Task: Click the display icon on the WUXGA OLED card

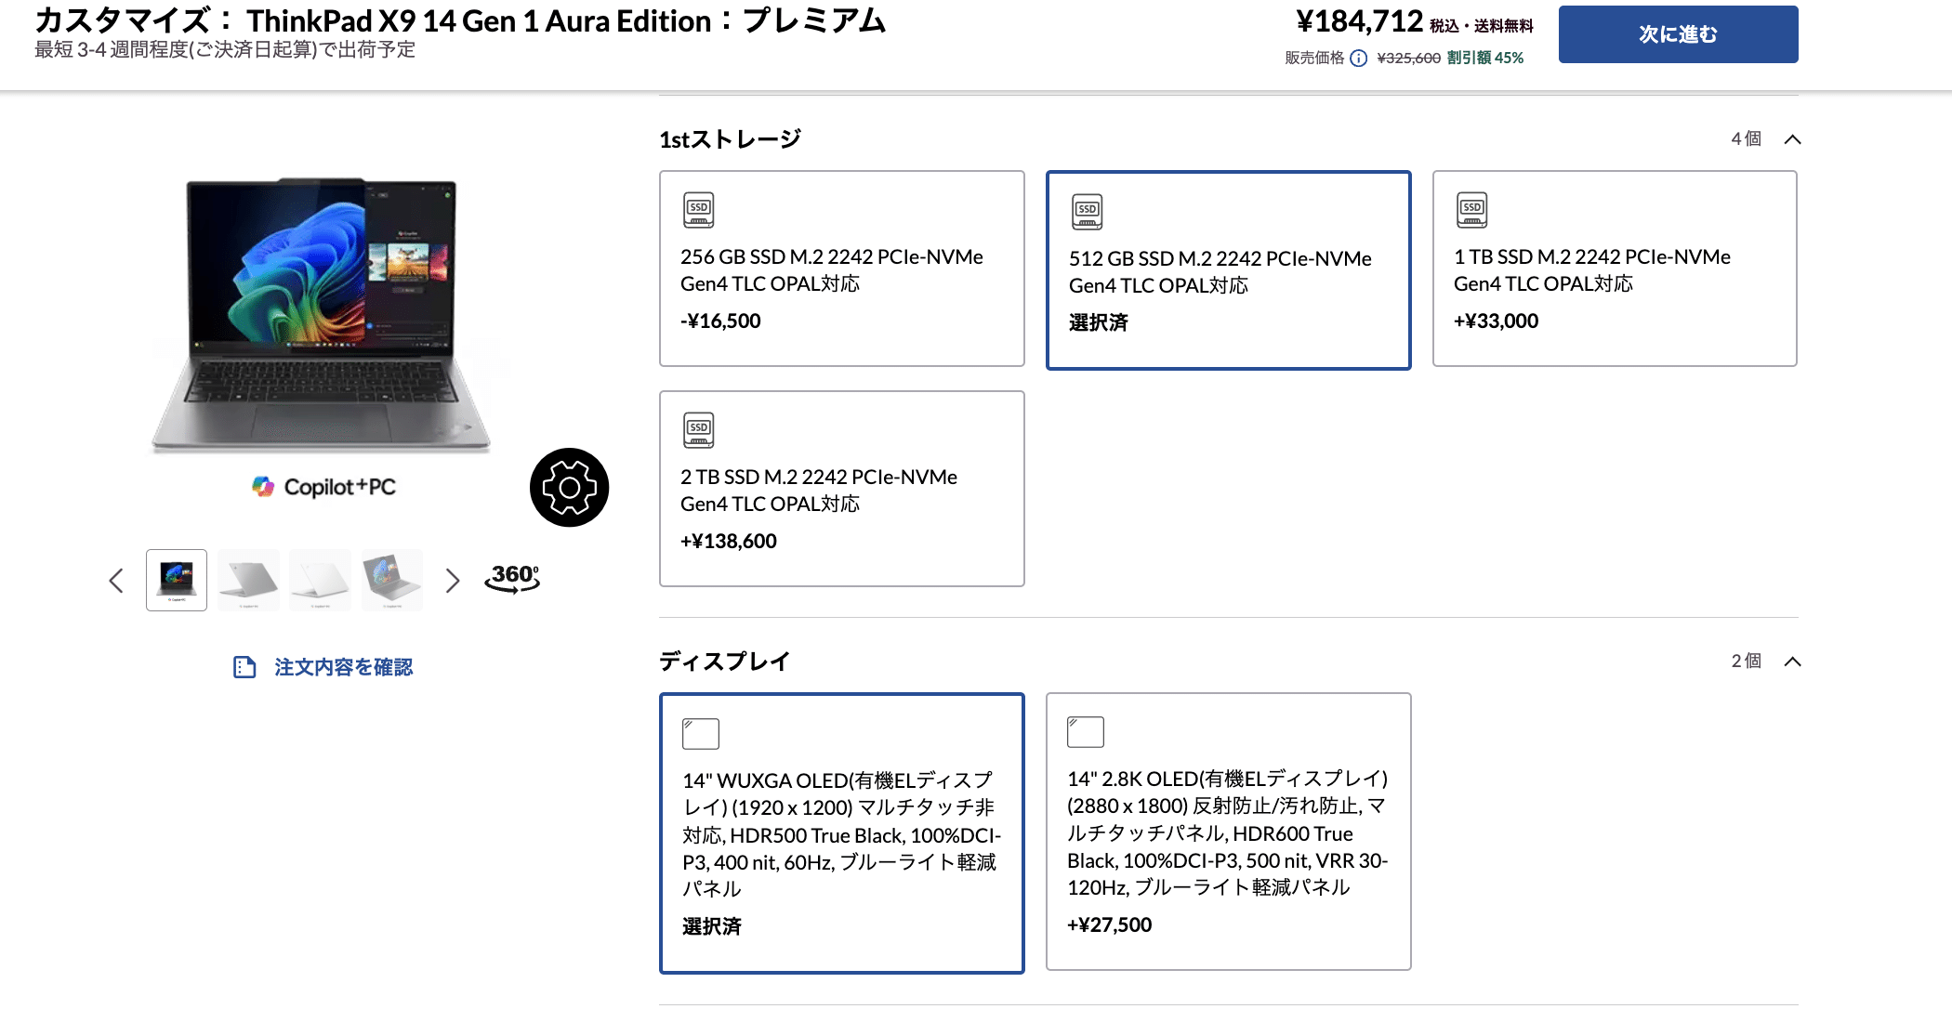Action: coord(702,733)
